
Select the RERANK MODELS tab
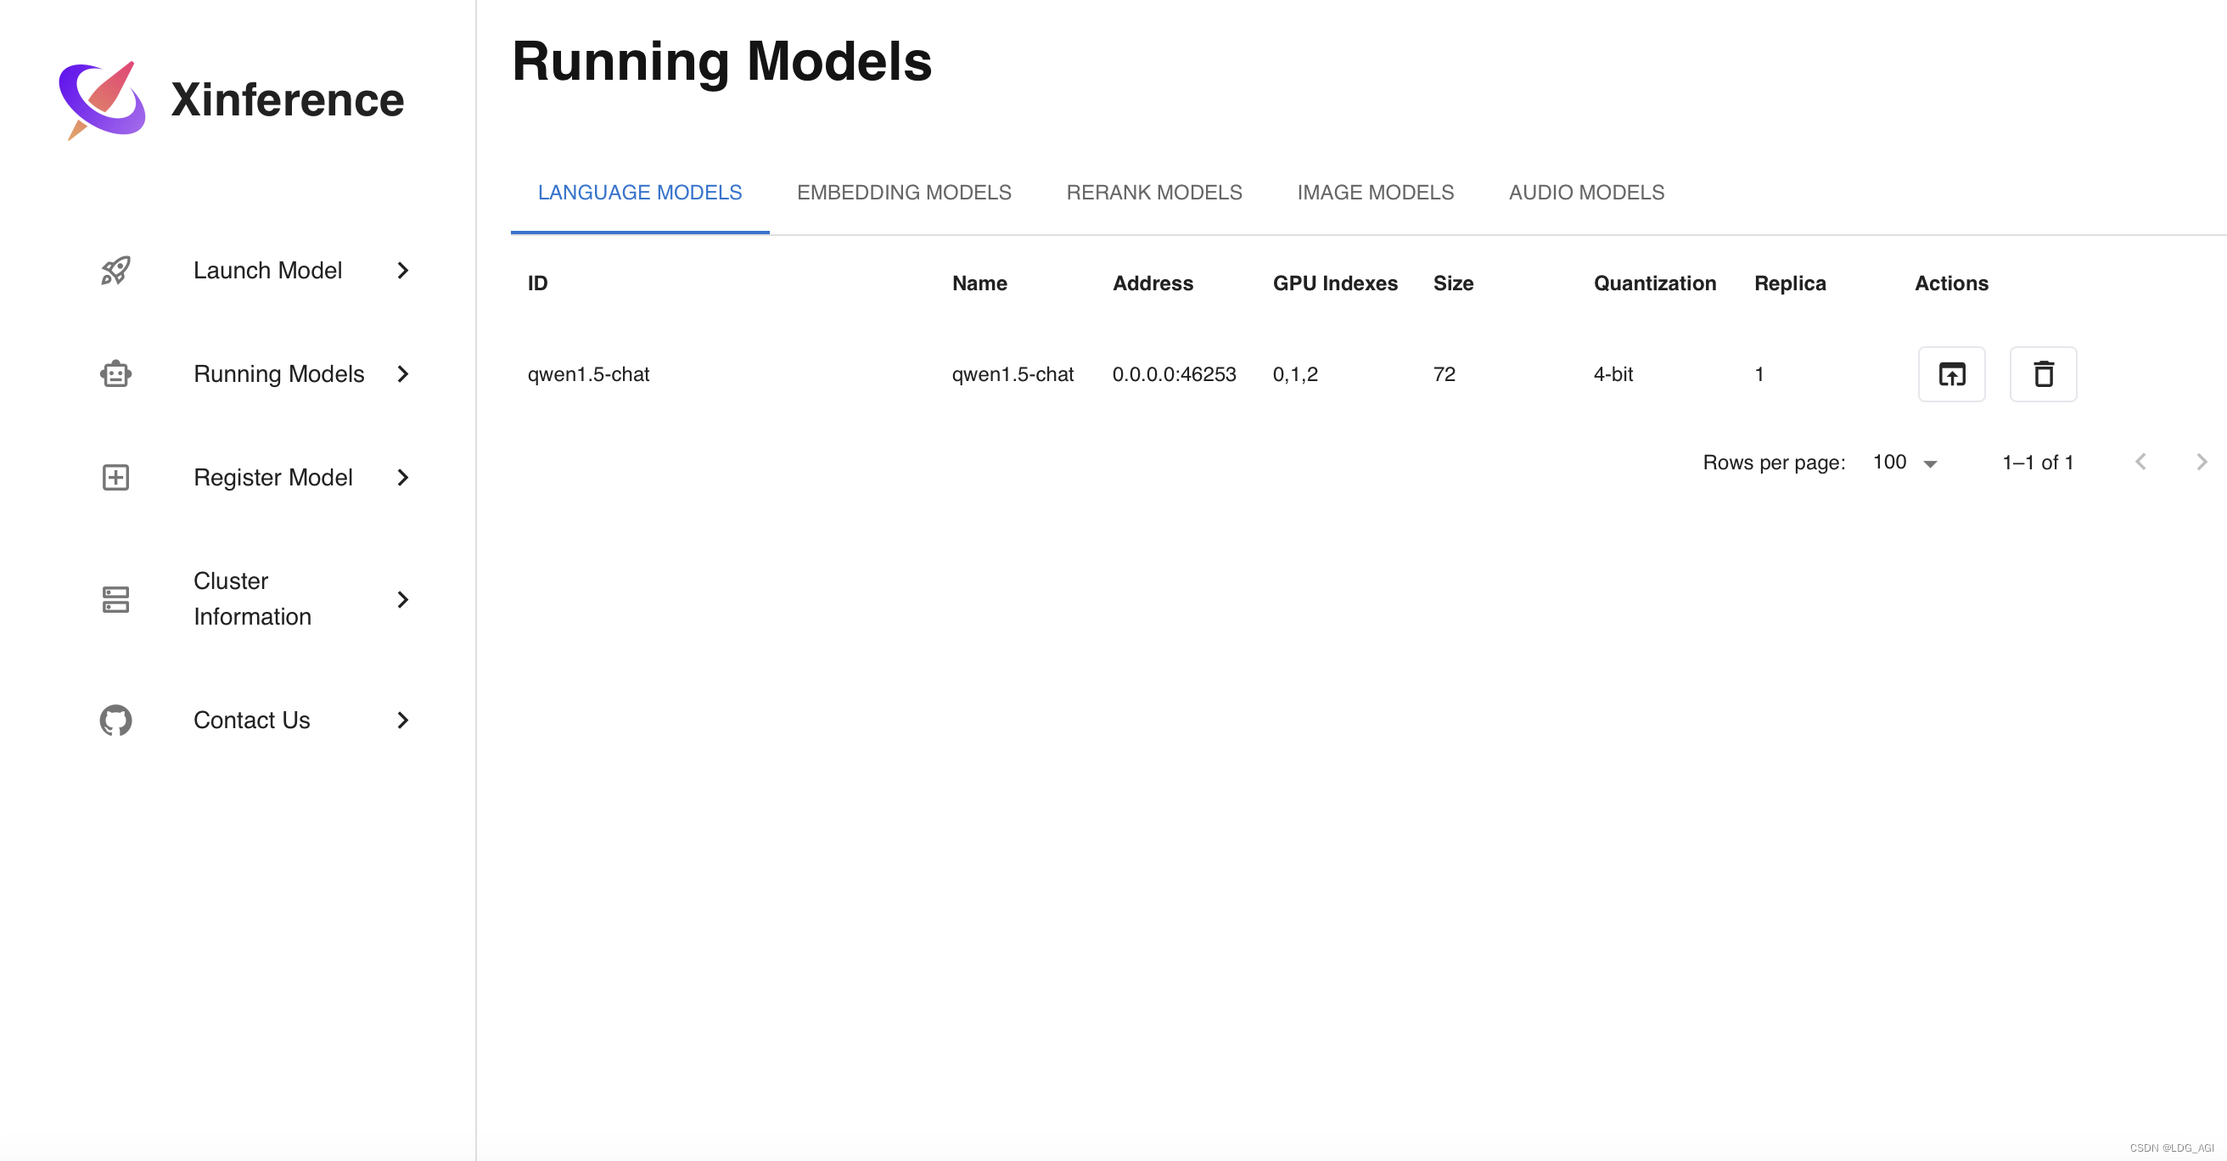point(1154,192)
